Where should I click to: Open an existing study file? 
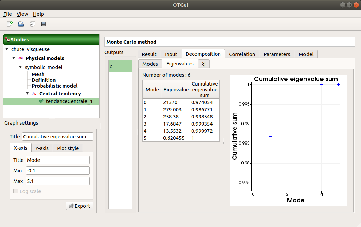click(20, 24)
